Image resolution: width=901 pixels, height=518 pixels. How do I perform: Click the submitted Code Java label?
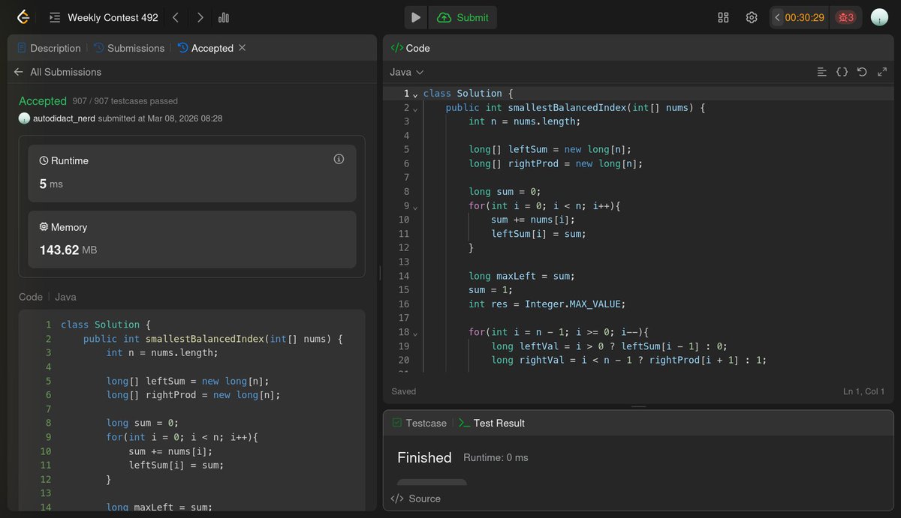click(47, 297)
